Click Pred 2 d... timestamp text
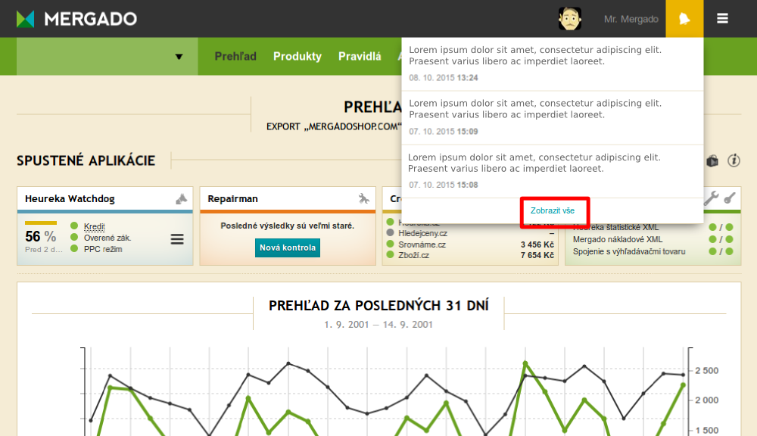The image size is (757, 436). [44, 250]
